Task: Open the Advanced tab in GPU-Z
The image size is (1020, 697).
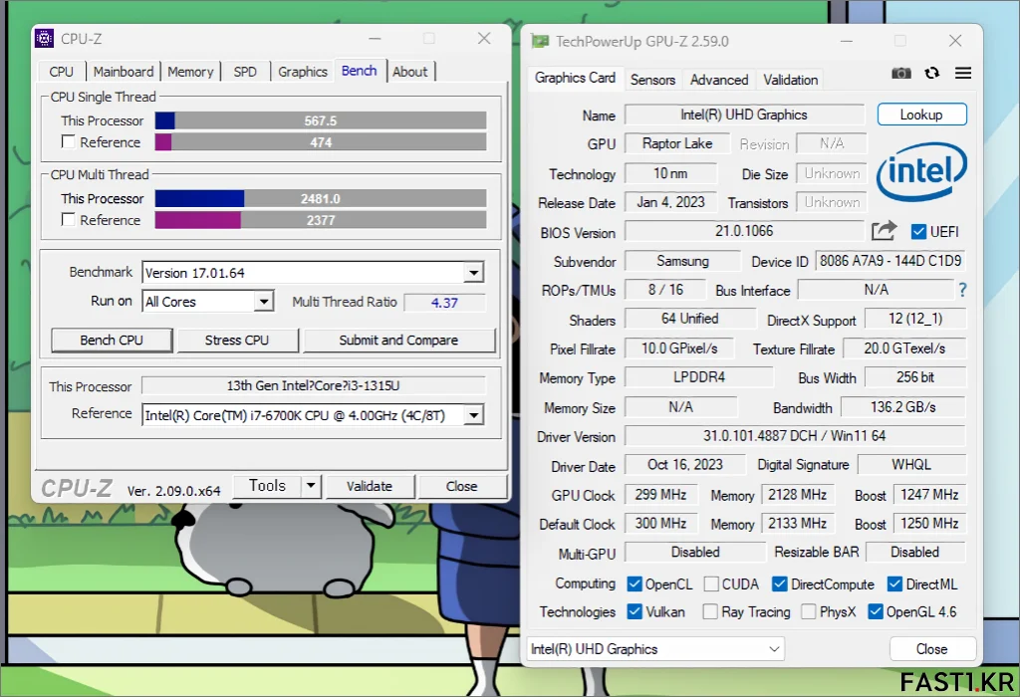Action: point(719,80)
